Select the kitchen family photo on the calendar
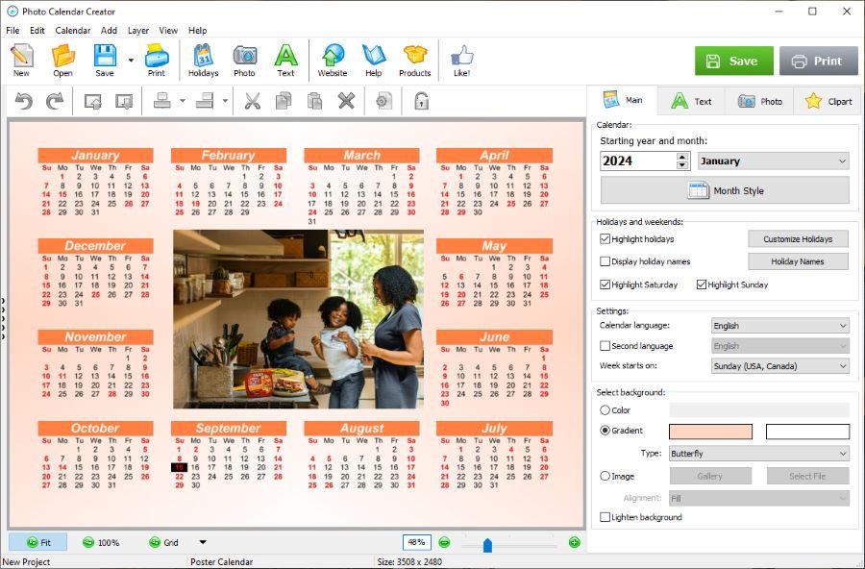Viewport: 865px width, 569px height. pyautogui.click(x=299, y=319)
